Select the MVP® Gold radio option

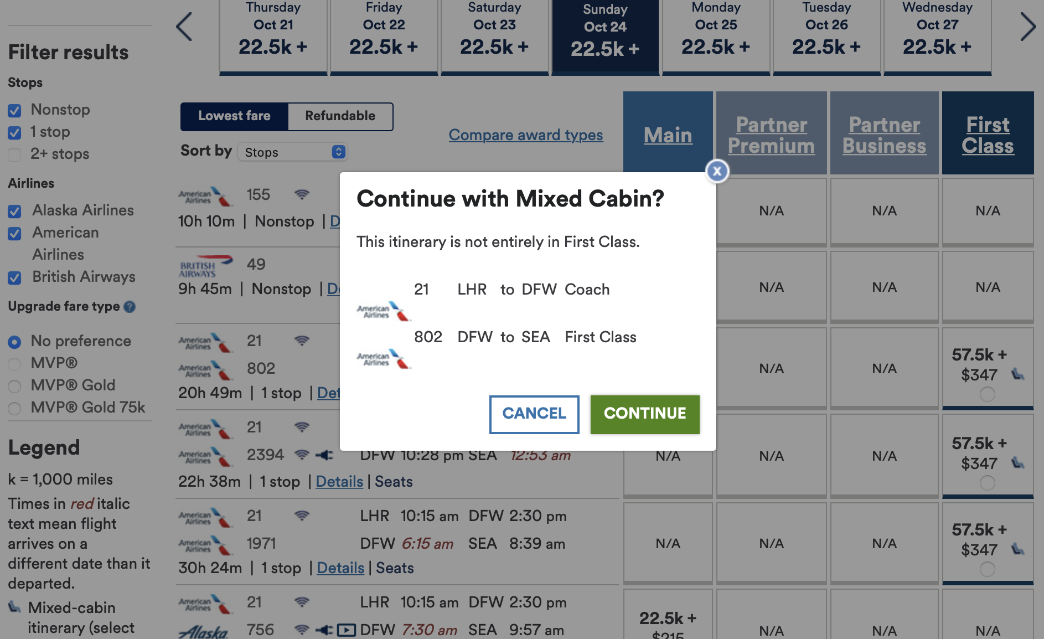(x=15, y=386)
